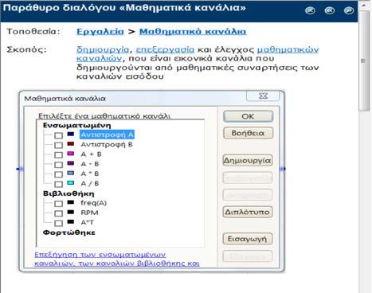Click the Ενσωματωμένη group heading

tap(77, 125)
